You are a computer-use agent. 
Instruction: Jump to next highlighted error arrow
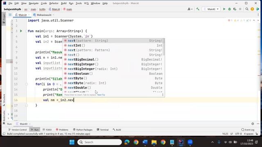coord(258,20)
